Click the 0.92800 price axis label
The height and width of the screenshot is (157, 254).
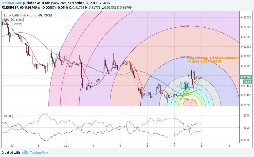click(246, 27)
